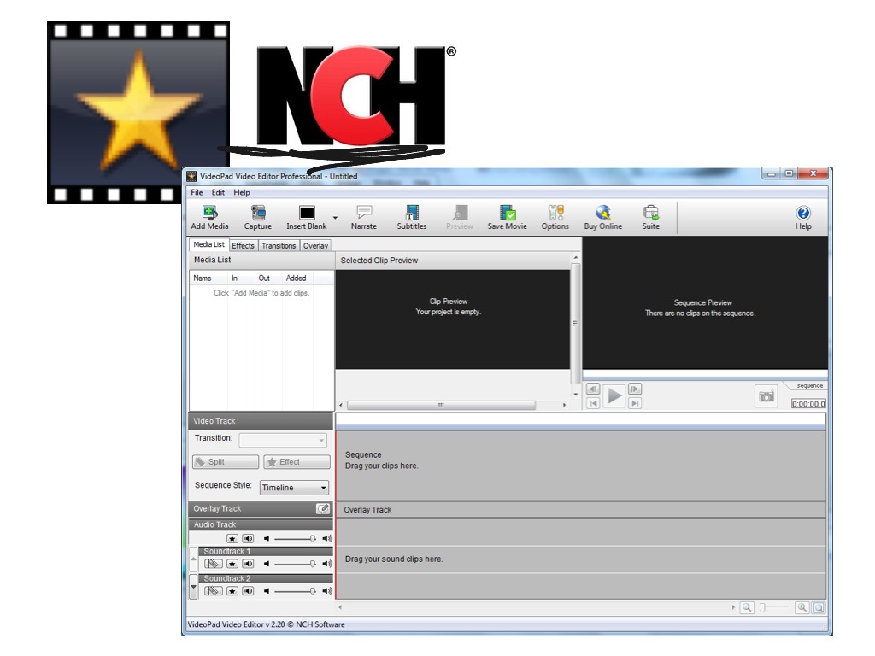Screen dimensions: 875x656
Task: Click the Preview toolbar icon
Action: point(460,213)
